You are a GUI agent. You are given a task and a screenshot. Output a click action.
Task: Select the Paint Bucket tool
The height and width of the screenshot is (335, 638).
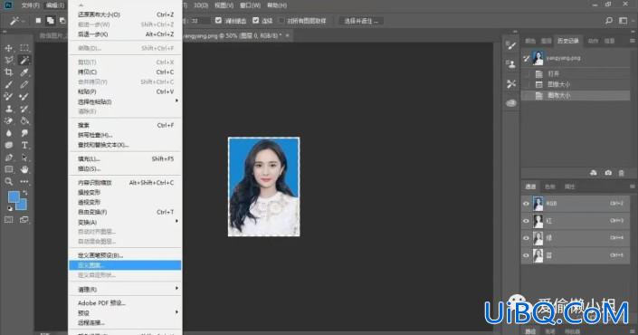[24, 121]
